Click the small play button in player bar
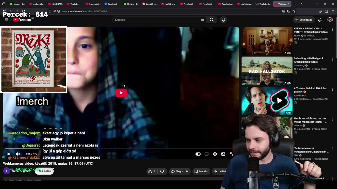337x189 pixels. click(x=9, y=154)
